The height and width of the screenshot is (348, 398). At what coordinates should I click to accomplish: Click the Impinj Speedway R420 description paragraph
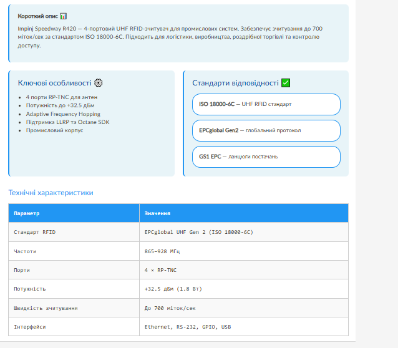coord(170,37)
